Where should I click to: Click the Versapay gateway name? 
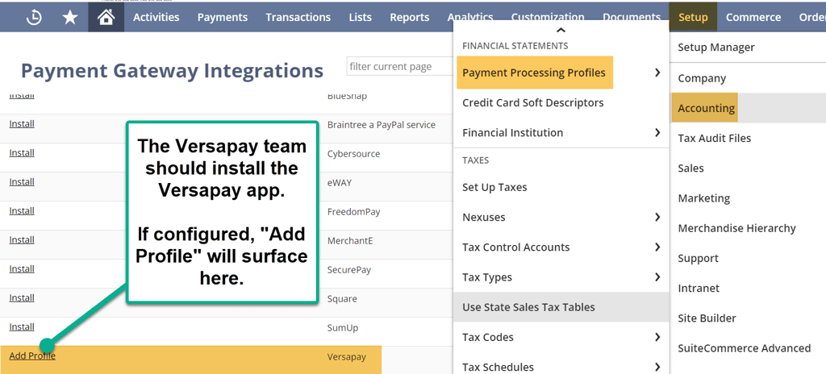coord(347,356)
